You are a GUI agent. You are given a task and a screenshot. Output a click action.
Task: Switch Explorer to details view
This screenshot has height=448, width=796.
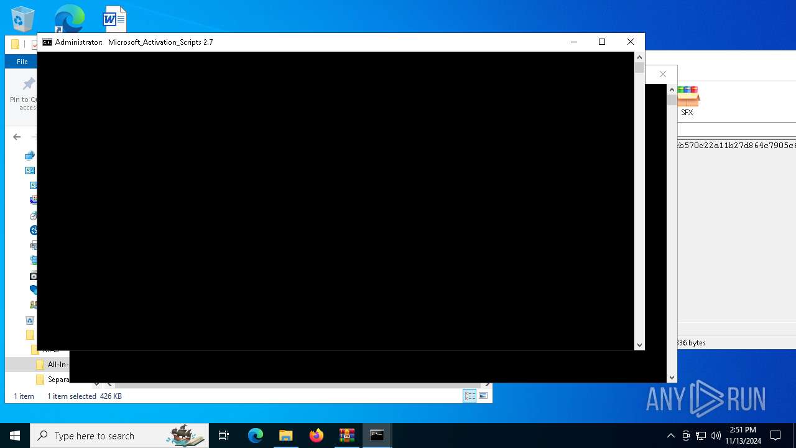[470, 396]
